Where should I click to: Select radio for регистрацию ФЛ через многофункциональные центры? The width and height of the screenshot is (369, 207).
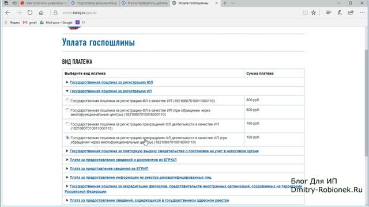pyautogui.click(x=67, y=110)
